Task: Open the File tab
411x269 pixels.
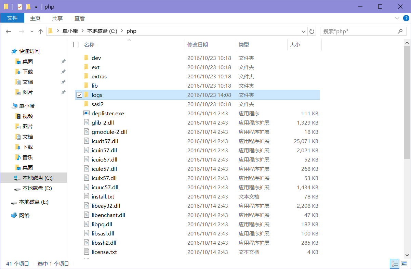Action: (12, 18)
